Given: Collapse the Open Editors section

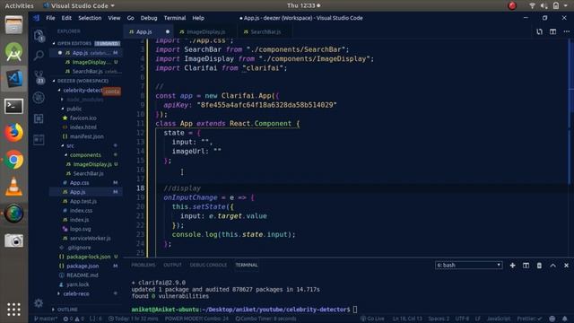Looking at the screenshot, I should pos(87,44).
